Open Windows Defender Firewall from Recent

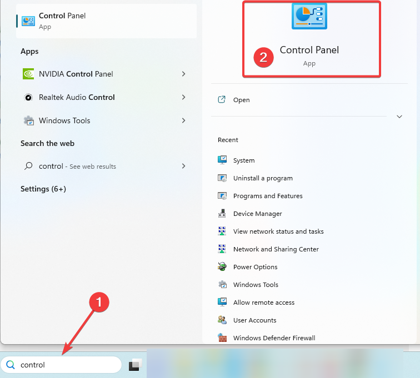coord(274,338)
